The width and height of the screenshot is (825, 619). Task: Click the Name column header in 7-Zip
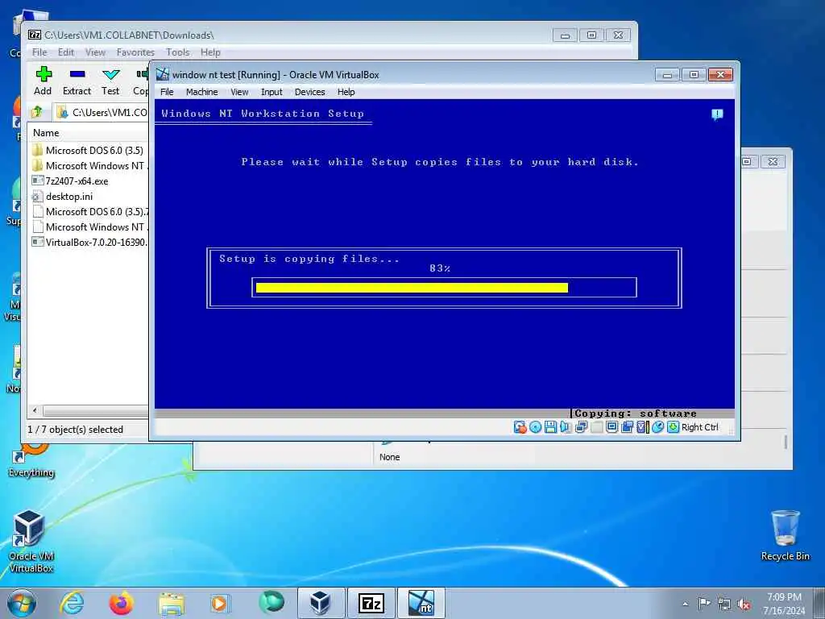89,133
